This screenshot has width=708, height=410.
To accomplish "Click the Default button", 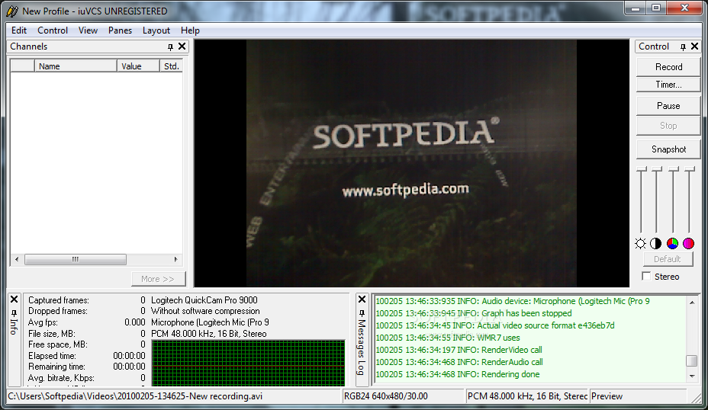I will (668, 259).
